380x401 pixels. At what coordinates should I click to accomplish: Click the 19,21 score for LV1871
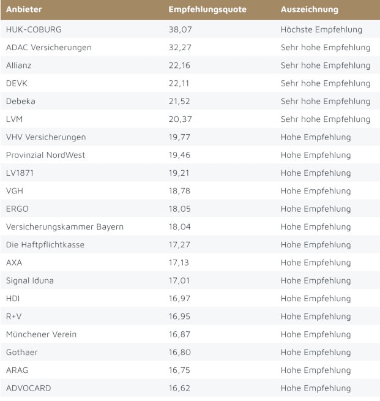point(179,173)
